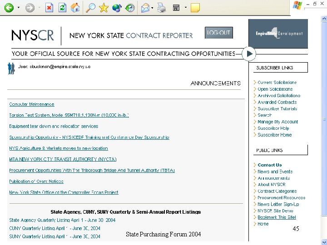Open Manage My Account
Screen dimensions: 327x245
(278, 122)
